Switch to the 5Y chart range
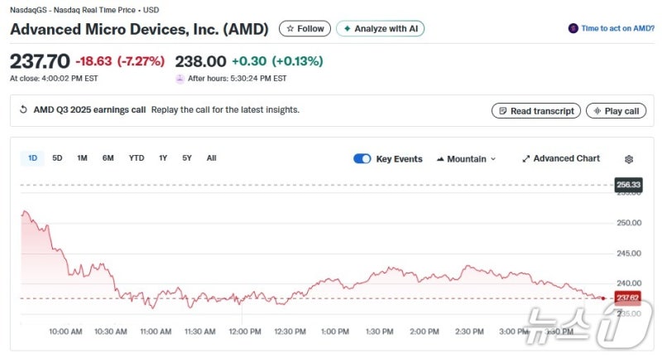 tap(187, 158)
